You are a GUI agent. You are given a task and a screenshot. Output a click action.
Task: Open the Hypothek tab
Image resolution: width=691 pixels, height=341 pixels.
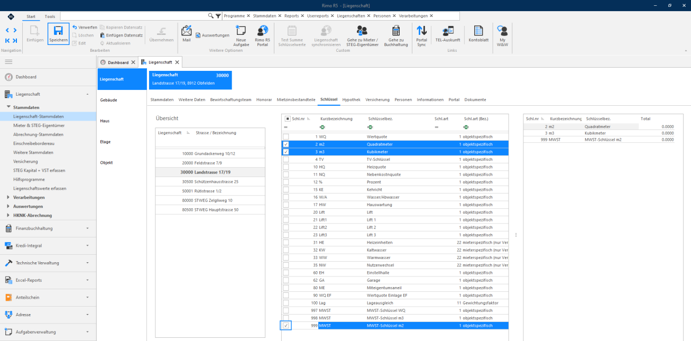click(x=352, y=99)
